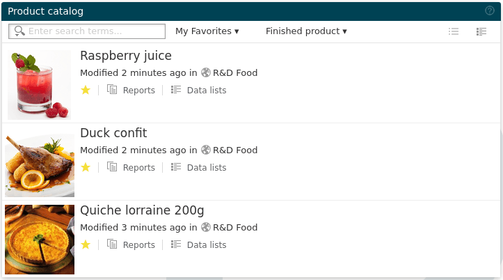Open the Raspberry juice product
503x280 pixels.
[125, 56]
